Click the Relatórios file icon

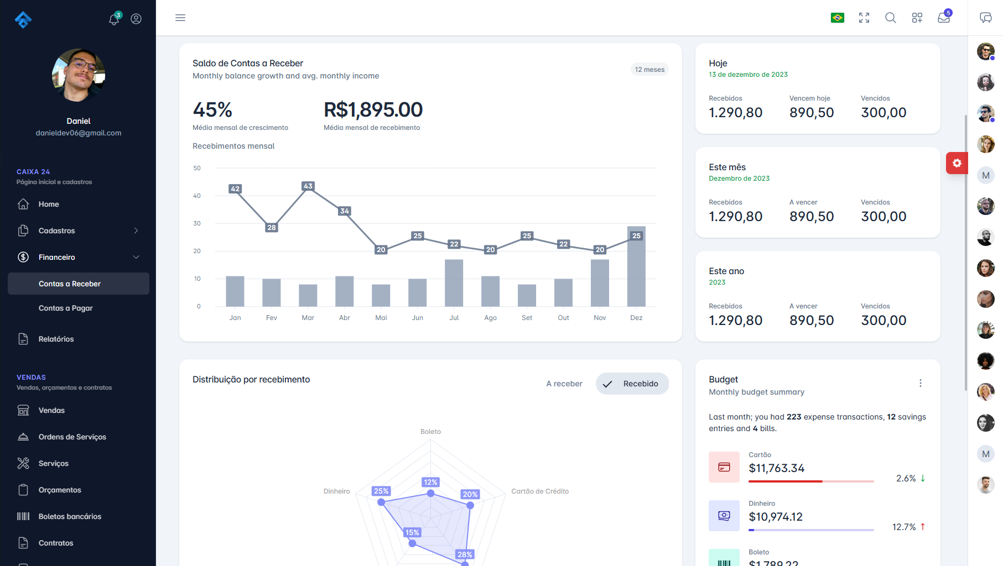[x=23, y=339]
